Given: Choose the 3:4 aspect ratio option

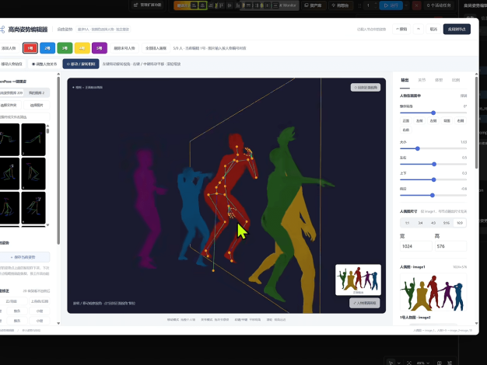Looking at the screenshot, I should coord(420,223).
